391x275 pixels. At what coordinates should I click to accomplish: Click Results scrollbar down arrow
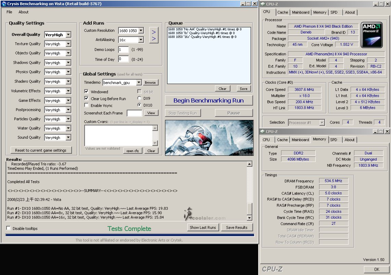click(x=249, y=218)
